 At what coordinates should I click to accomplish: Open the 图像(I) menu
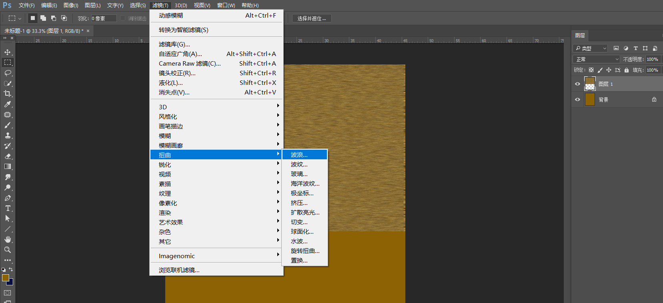pyautogui.click(x=71, y=5)
